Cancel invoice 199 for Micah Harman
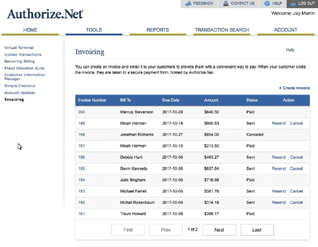 tap(296, 123)
